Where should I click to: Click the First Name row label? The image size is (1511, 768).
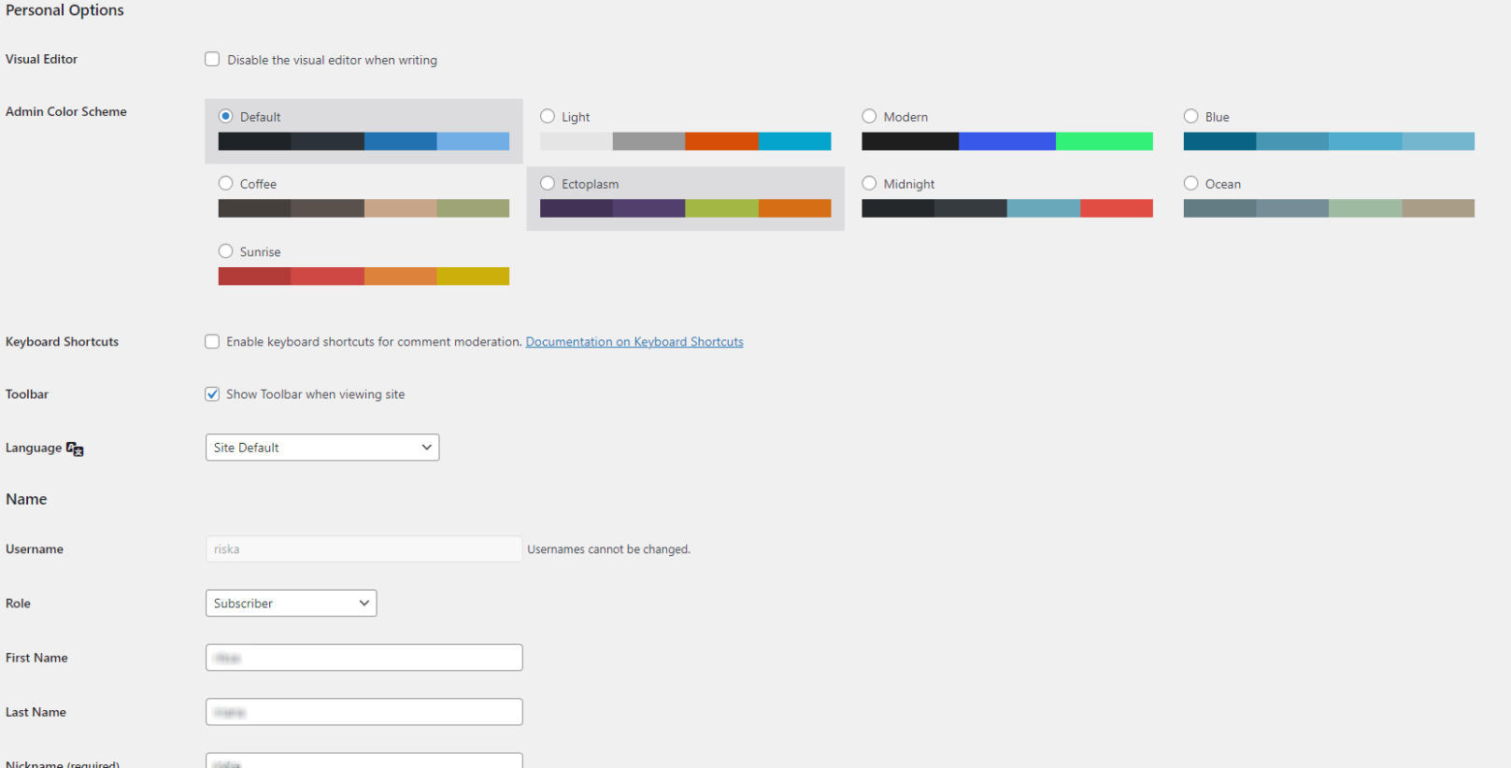[x=36, y=658]
